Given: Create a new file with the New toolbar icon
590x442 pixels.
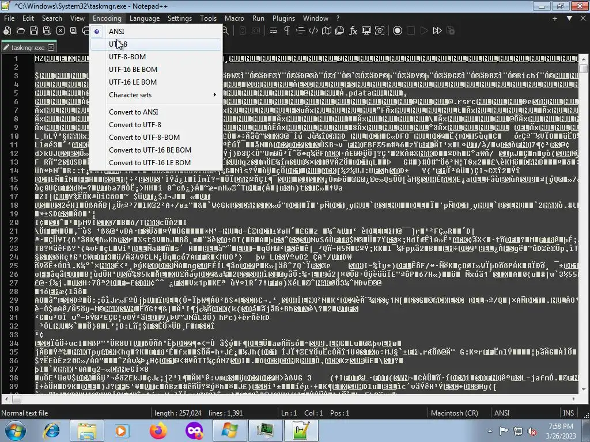Looking at the screenshot, I should [7, 31].
